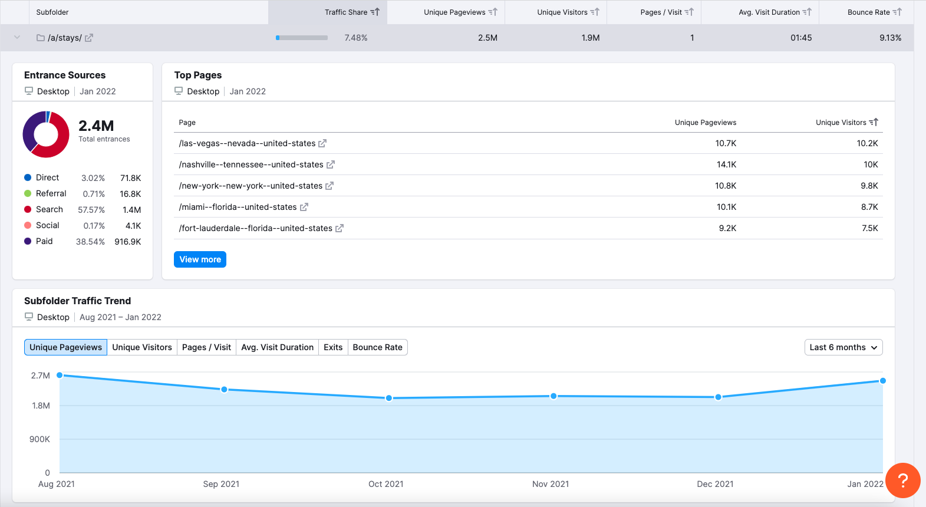Open the Last 6 months dropdown
Screen dimensions: 926x507
[843, 347]
